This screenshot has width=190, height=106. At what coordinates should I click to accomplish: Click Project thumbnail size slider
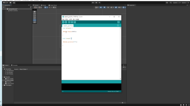(122, 103)
